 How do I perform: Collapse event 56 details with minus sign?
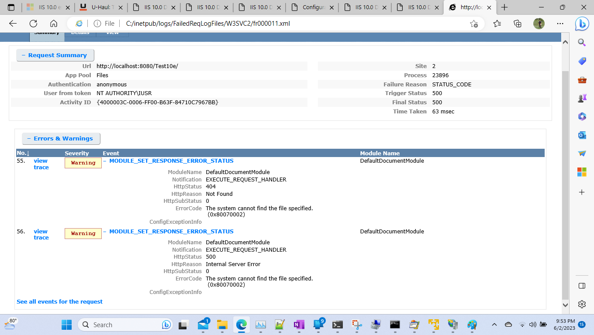[105, 232]
